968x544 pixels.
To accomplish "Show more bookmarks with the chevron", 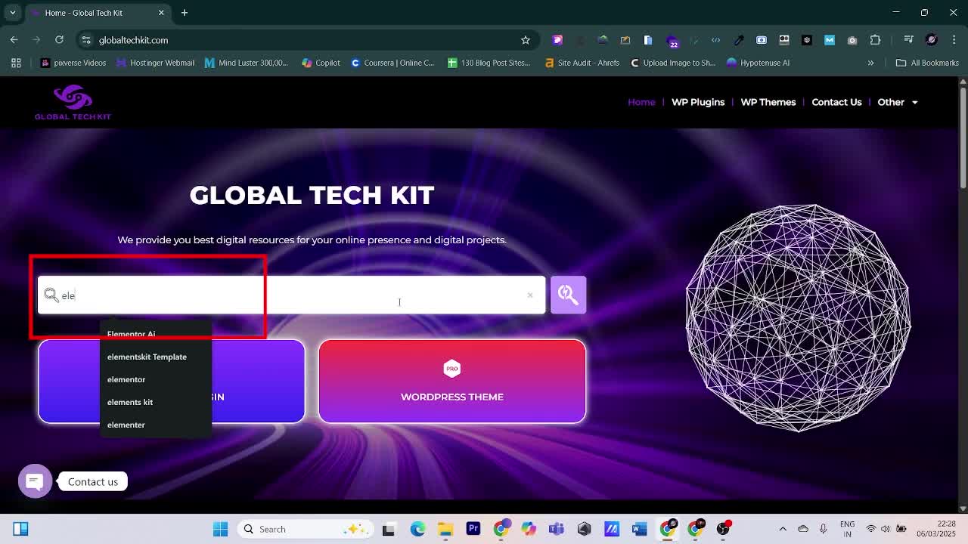I will tap(870, 63).
